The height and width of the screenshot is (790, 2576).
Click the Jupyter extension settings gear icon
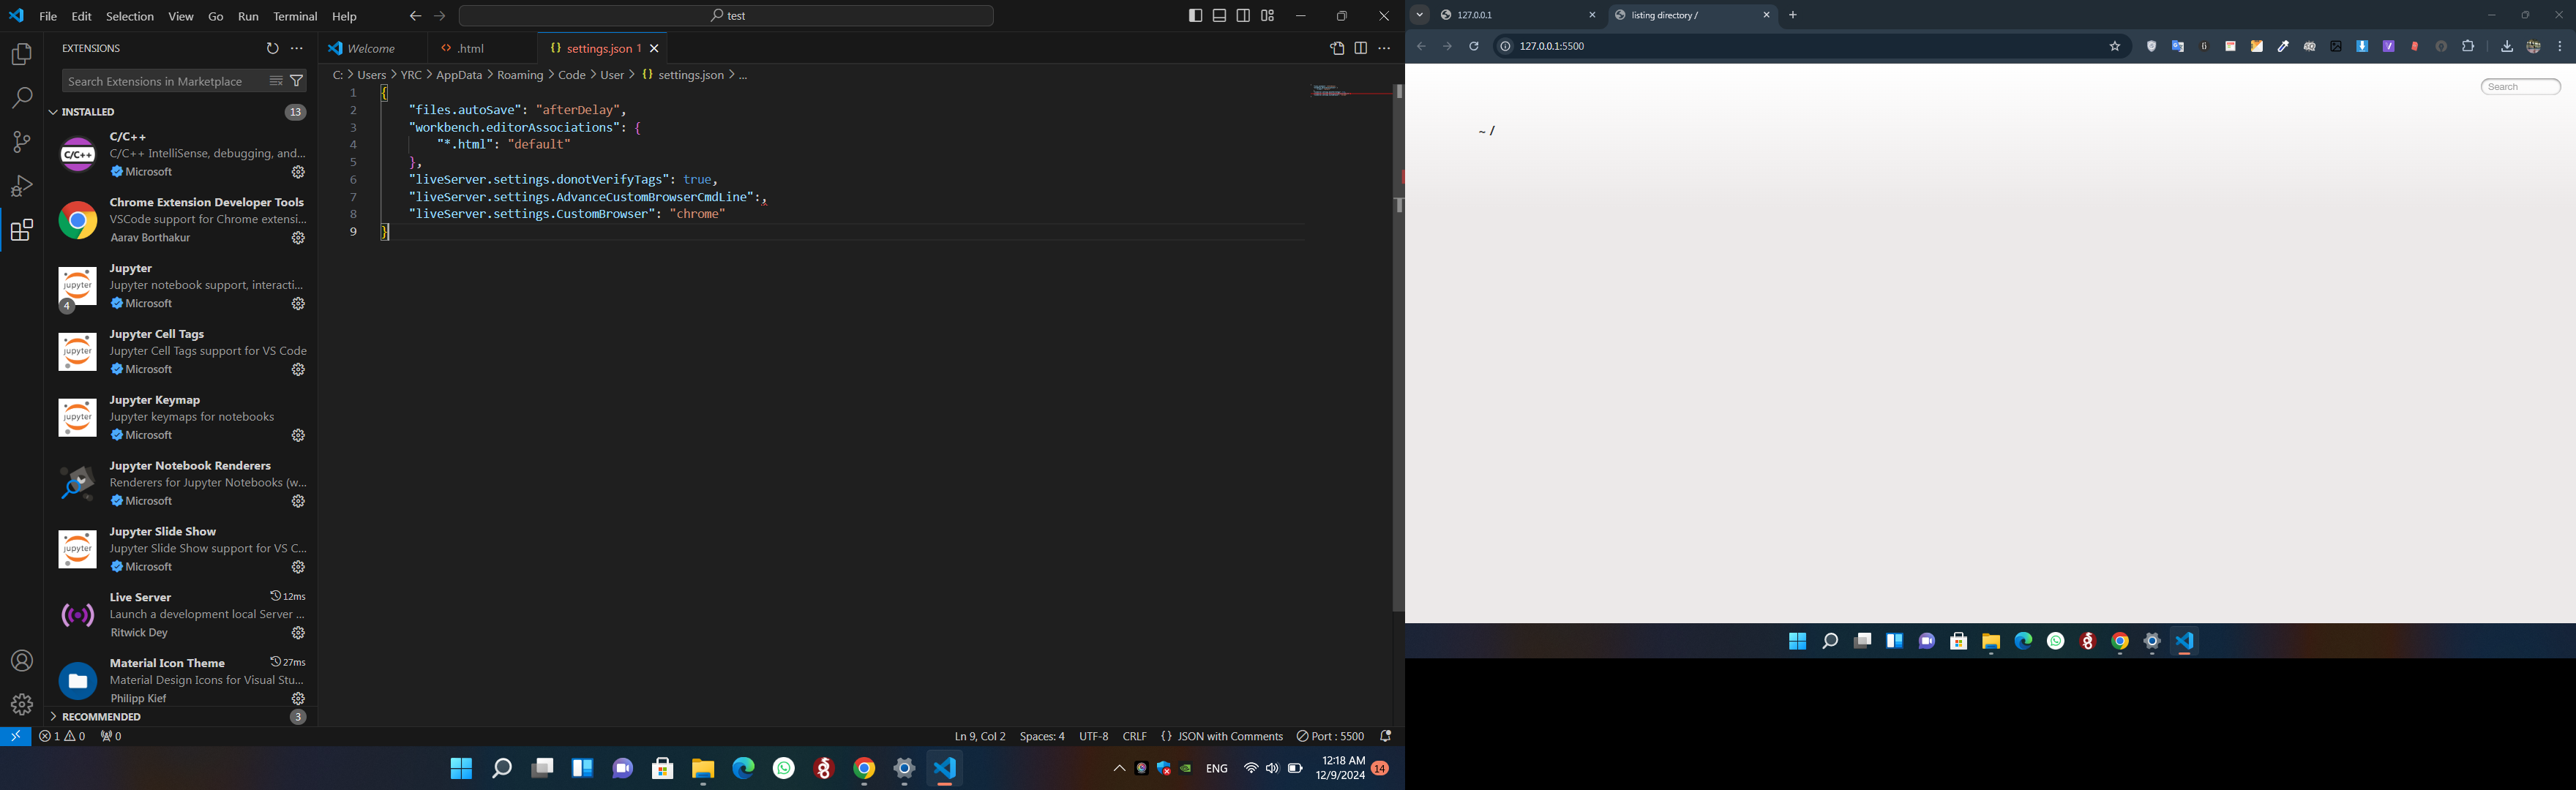(x=297, y=302)
